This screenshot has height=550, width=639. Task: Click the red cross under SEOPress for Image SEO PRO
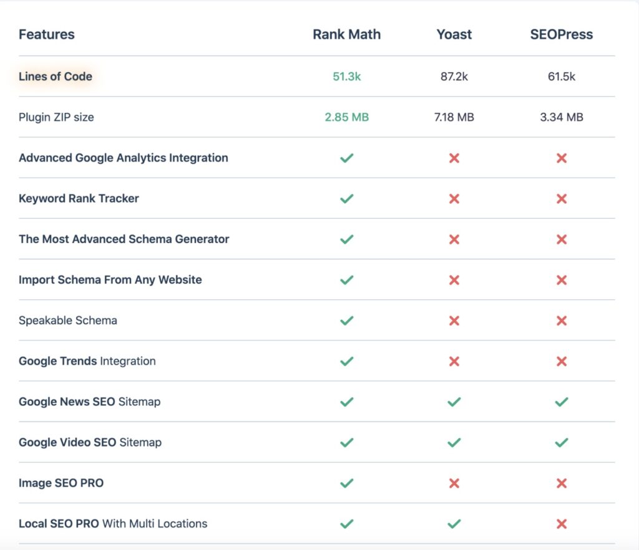pos(561,483)
